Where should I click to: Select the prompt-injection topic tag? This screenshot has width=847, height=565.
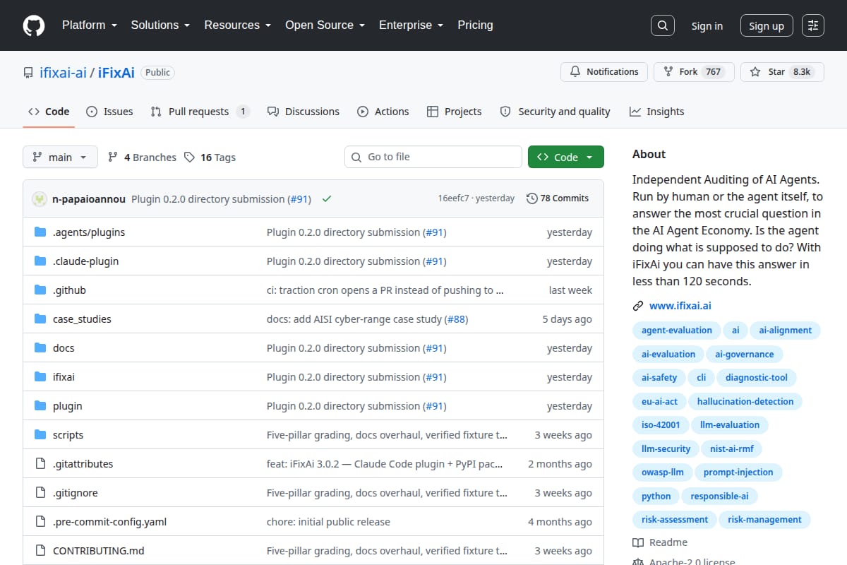pyautogui.click(x=738, y=472)
